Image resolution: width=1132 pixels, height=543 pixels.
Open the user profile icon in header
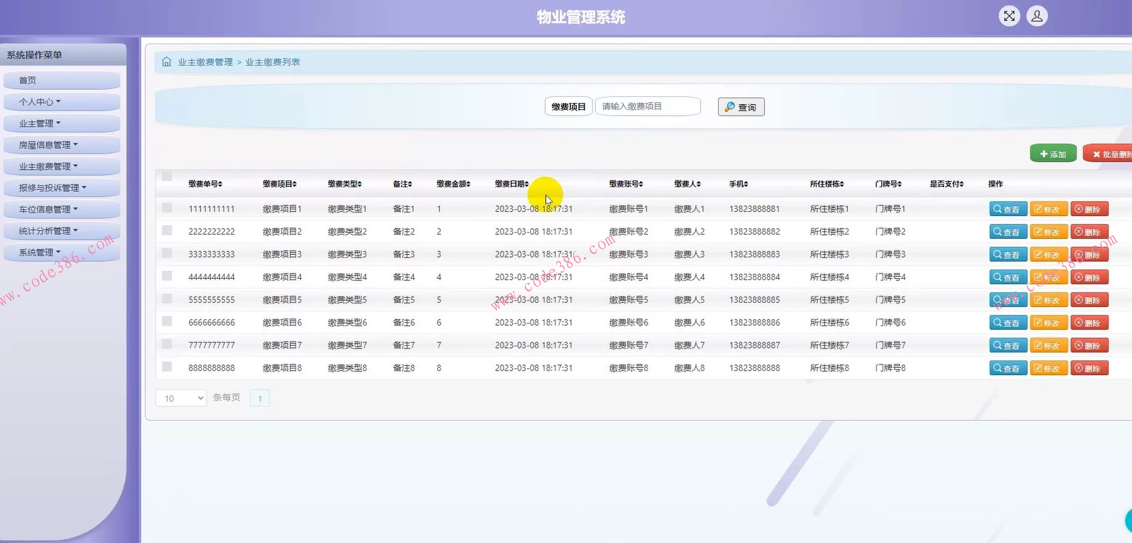pos(1037,16)
